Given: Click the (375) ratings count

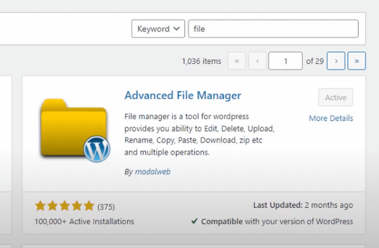Looking at the screenshot, I should tap(106, 207).
